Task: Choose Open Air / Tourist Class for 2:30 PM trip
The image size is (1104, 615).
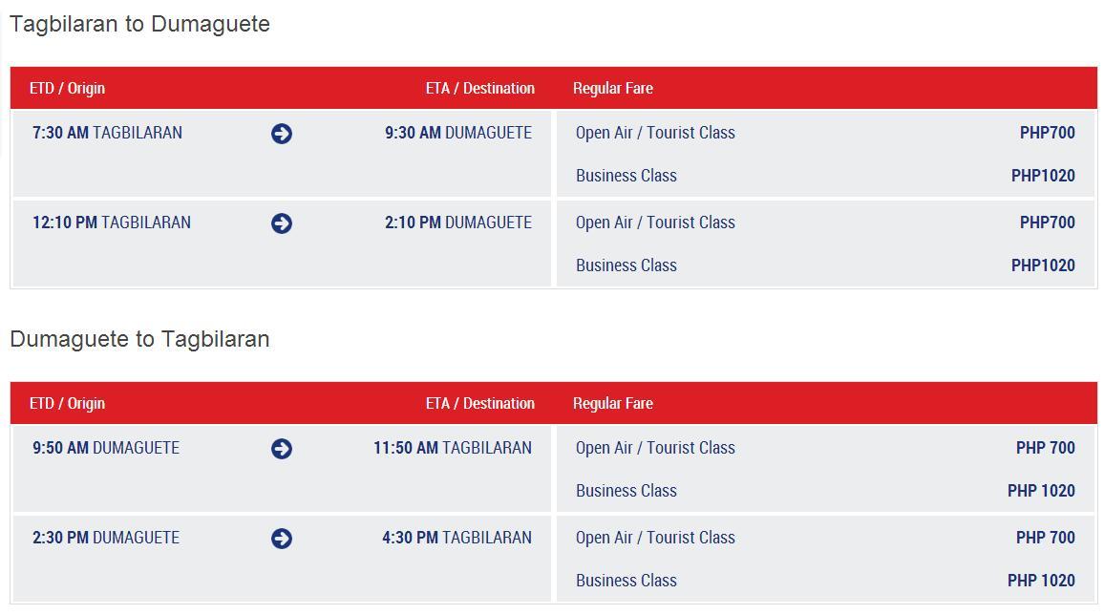Action: click(x=655, y=539)
